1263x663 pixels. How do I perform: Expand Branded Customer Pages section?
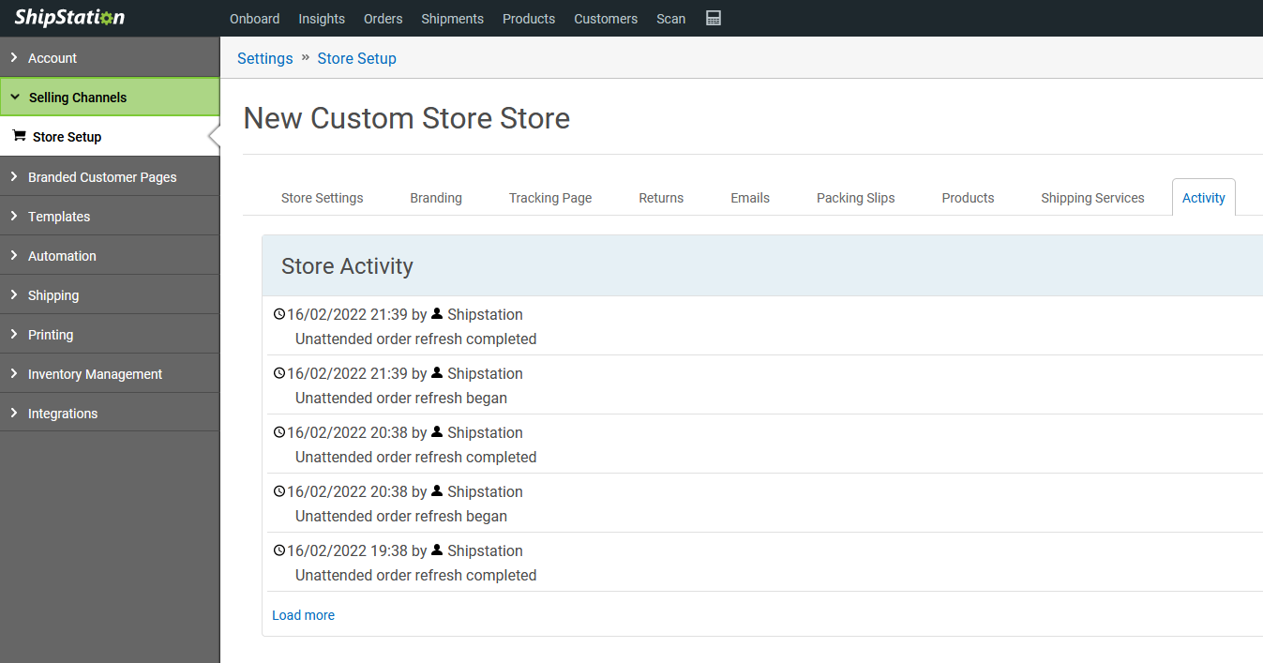pos(102,177)
